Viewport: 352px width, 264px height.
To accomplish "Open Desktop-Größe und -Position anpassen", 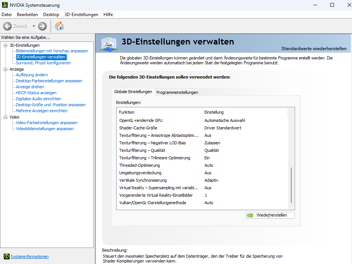I will 51,105.
